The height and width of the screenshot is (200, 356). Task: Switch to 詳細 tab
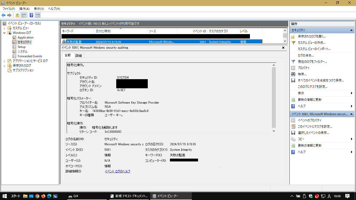coord(78,55)
